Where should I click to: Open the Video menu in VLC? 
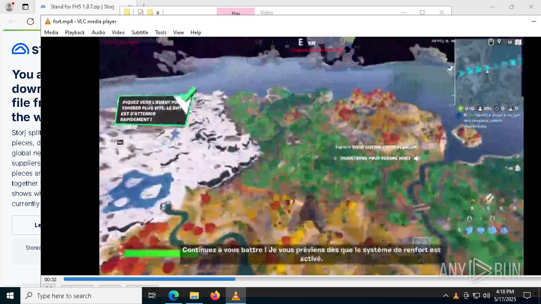click(118, 33)
